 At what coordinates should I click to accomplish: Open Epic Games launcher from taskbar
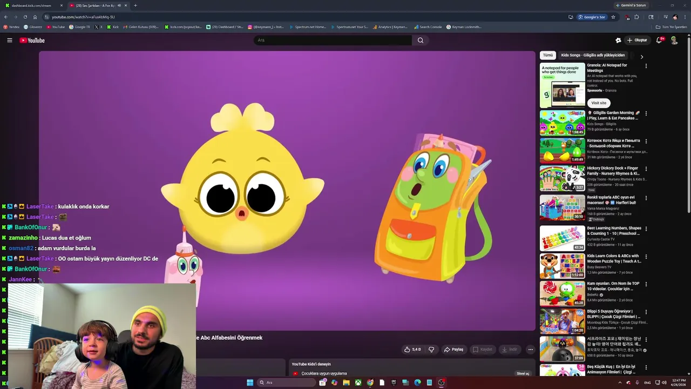394,383
